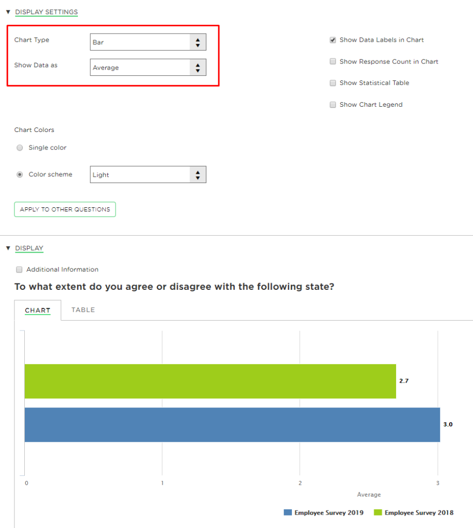Select the Color scheme radio button

coord(20,175)
